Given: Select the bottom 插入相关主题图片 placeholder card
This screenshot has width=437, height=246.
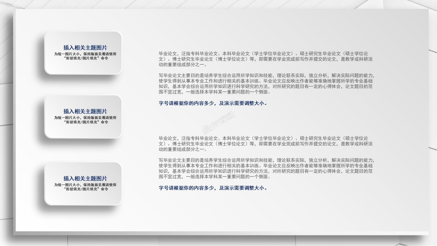Looking at the screenshot, I should (83, 183).
